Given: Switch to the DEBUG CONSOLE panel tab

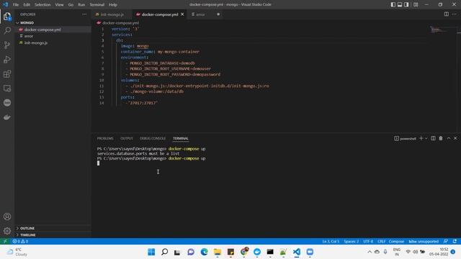Looking at the screenshot, I should click(153, 138).
